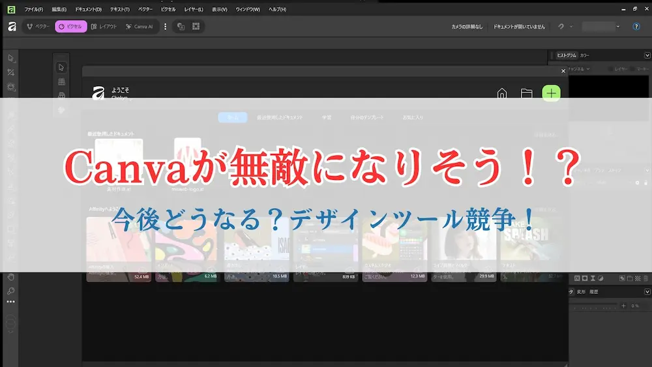
Task: Click the three-dot studio options icon
Action: point(165,27)
